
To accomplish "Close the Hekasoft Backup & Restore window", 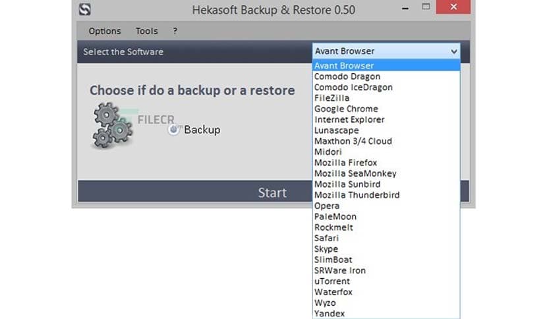I will click(453, 7).
